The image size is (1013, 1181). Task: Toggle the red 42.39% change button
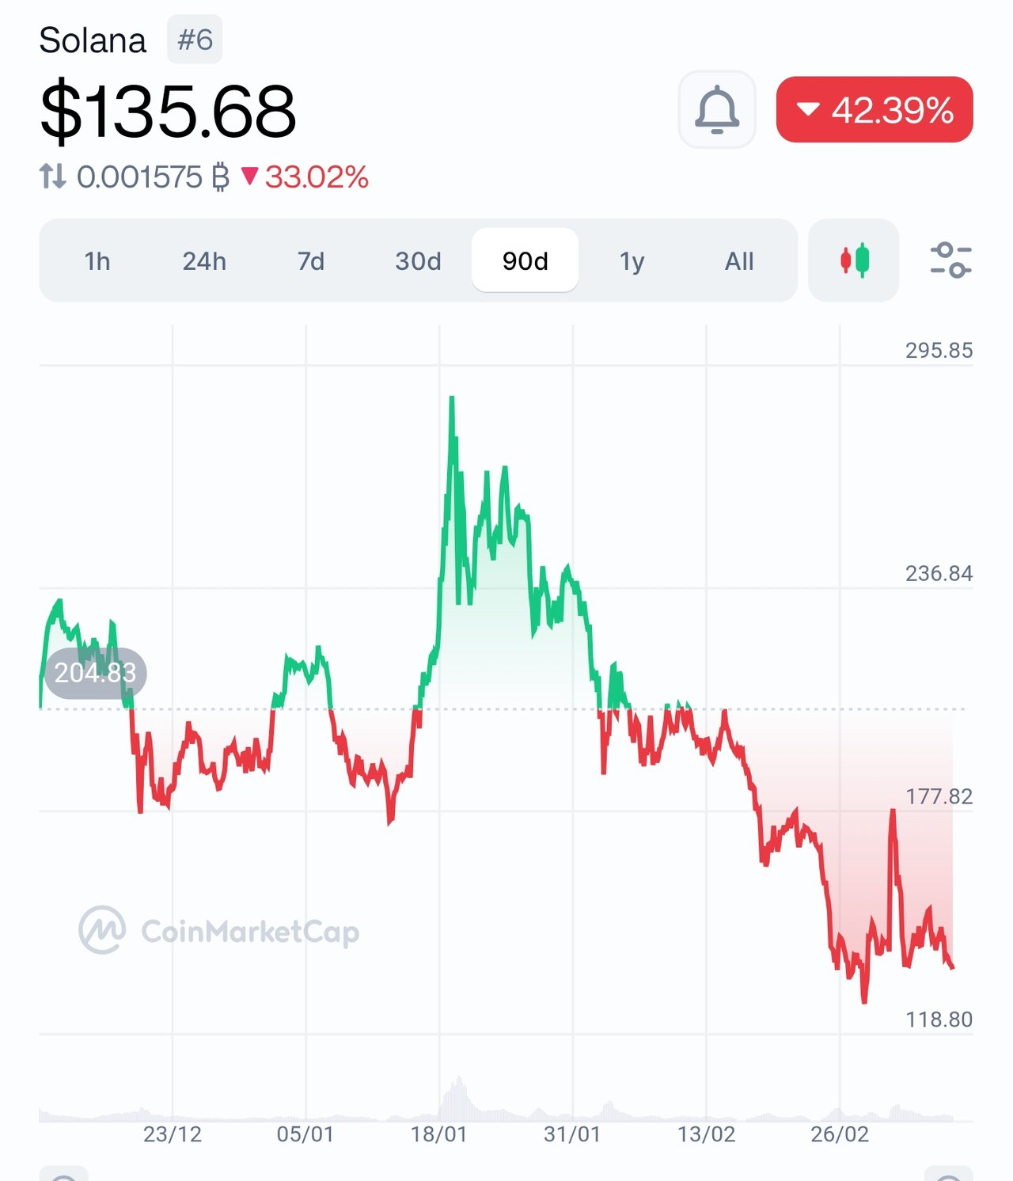click(875, 109)
